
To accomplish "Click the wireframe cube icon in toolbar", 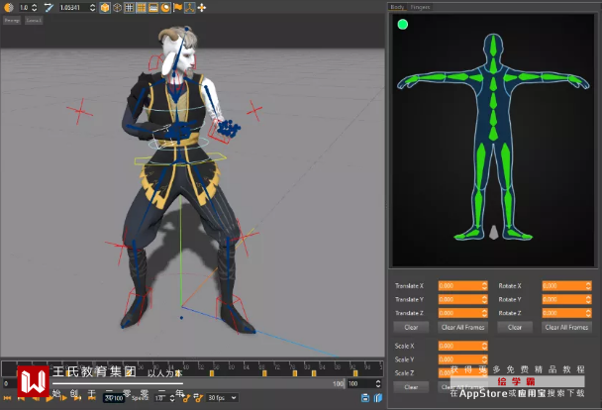I will point(117,7).
